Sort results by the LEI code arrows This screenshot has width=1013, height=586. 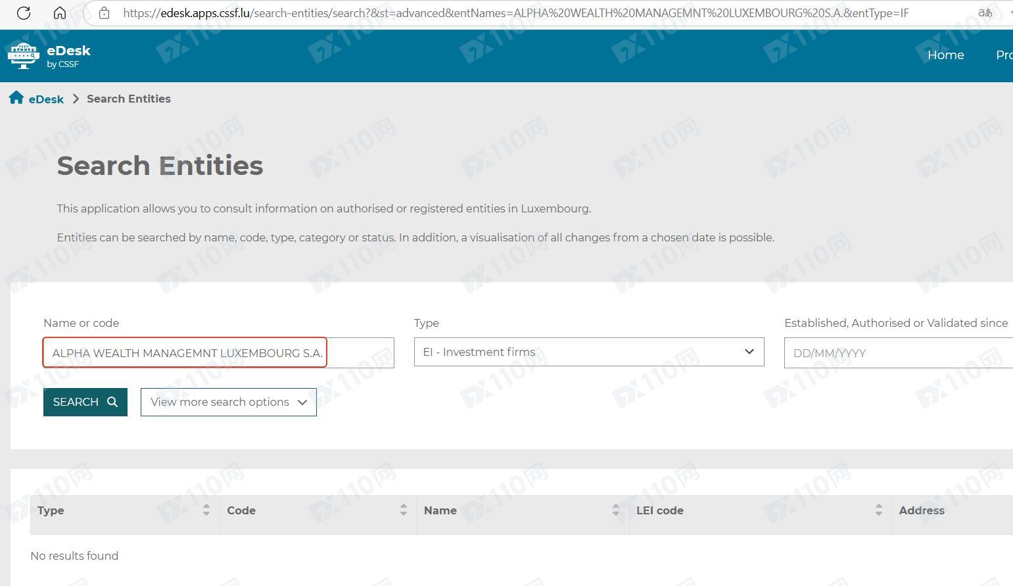click(878, 510)
